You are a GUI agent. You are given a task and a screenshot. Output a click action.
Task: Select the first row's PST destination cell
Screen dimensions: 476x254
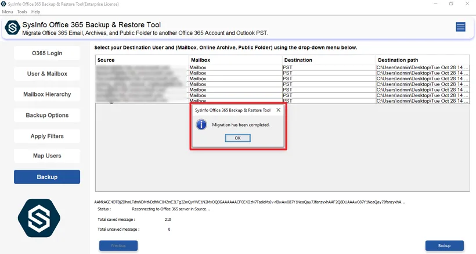click(x=329, y=67)
